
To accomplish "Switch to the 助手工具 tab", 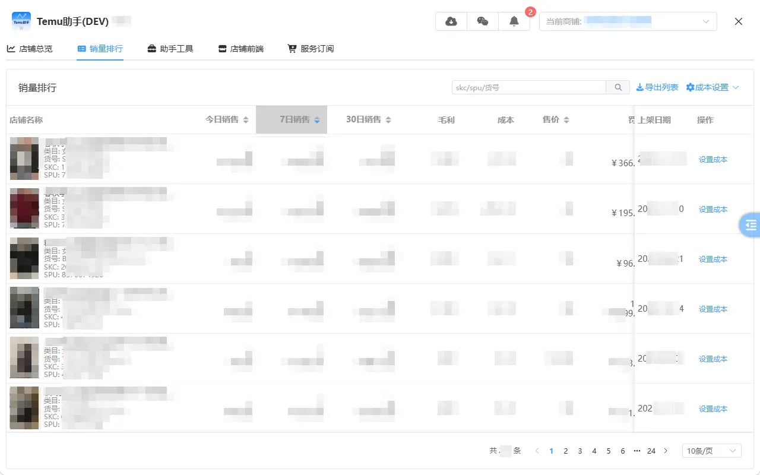I will click(x=170, y=49).
